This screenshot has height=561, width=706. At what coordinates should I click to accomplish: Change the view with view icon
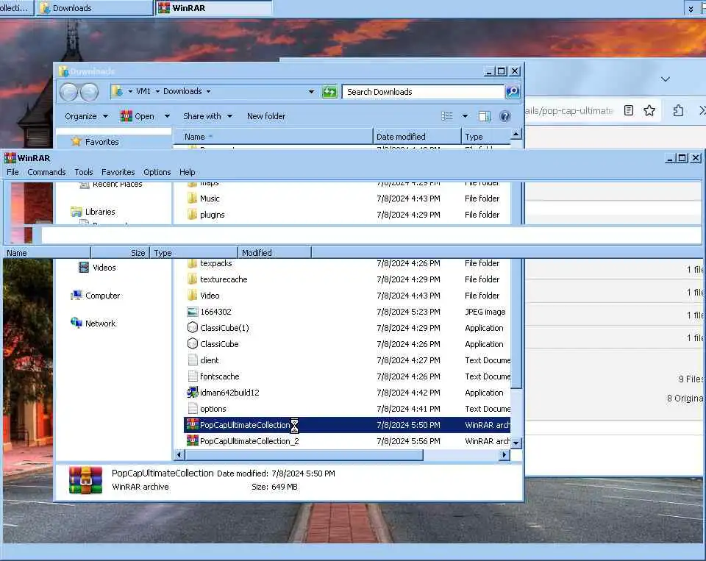(x=447, y=116)
